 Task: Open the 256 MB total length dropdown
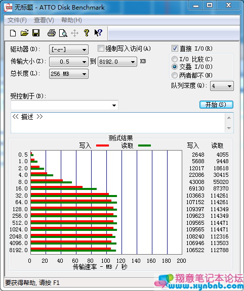tap(69, 74)
